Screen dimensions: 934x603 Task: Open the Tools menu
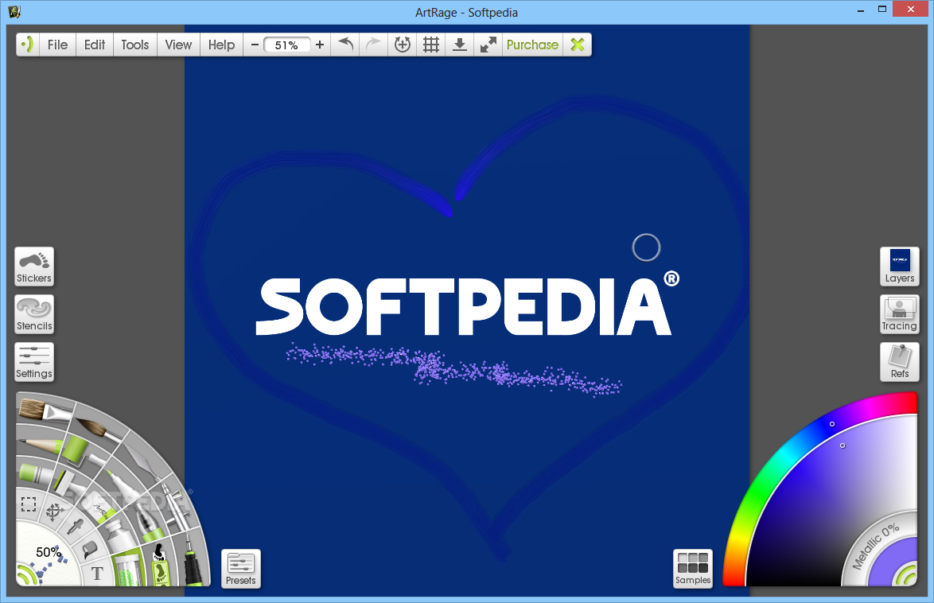point(135,45)
